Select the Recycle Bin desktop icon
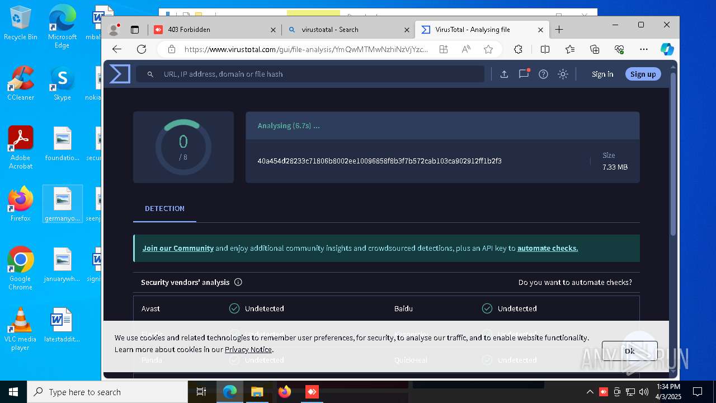This screenshot has width=716, height=403. tap(21, 24)
